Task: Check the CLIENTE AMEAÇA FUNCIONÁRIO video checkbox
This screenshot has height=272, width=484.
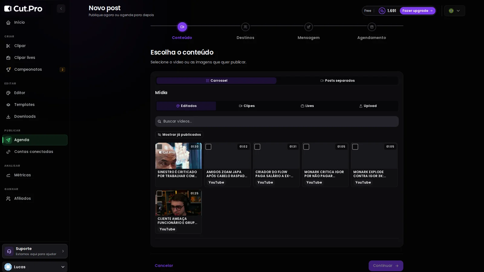Action: [159, 194]
